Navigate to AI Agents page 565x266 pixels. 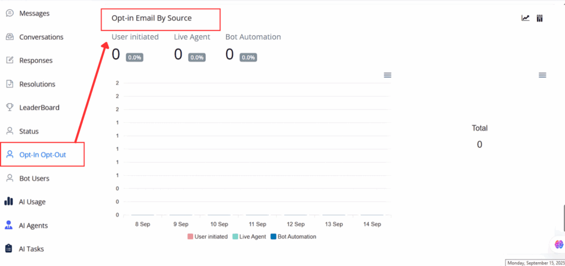click(x=33, y=225)
